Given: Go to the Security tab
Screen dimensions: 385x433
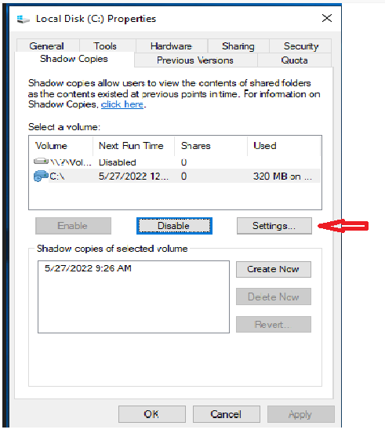Looking at the screenshot, I should [x=301, y=45].
